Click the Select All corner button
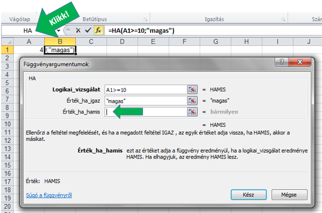322x213 pixels. click(x=7, y=41)
